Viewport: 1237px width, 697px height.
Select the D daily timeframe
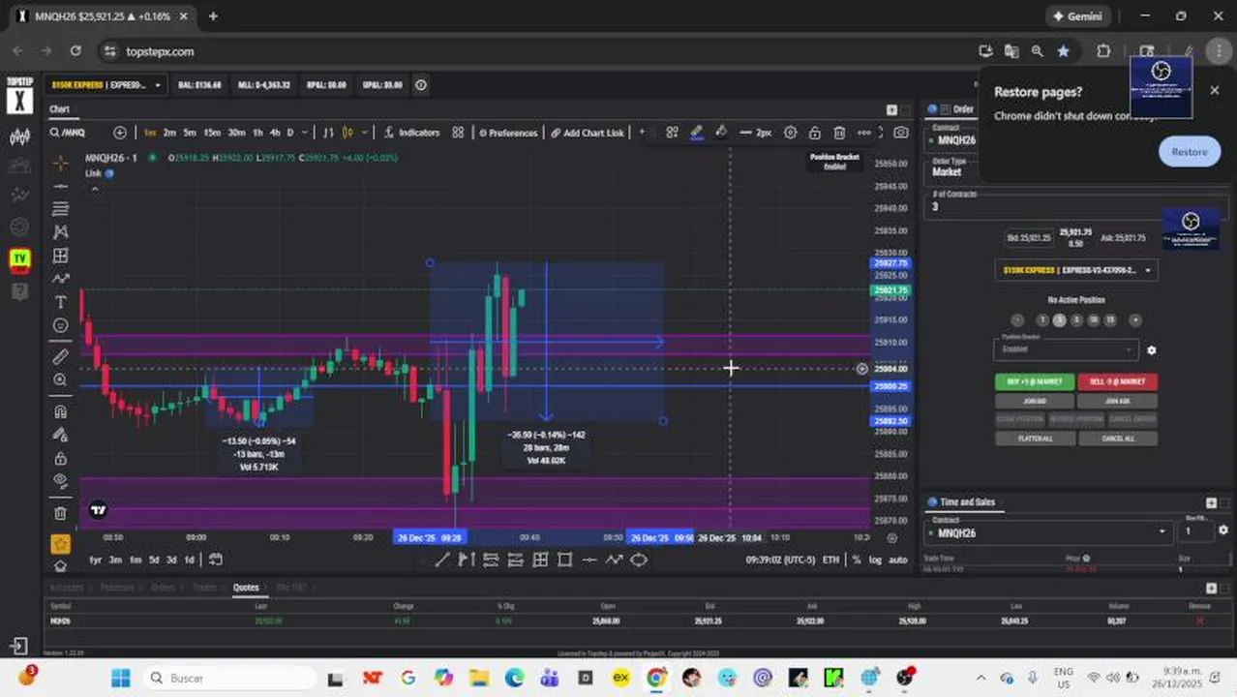290,133
